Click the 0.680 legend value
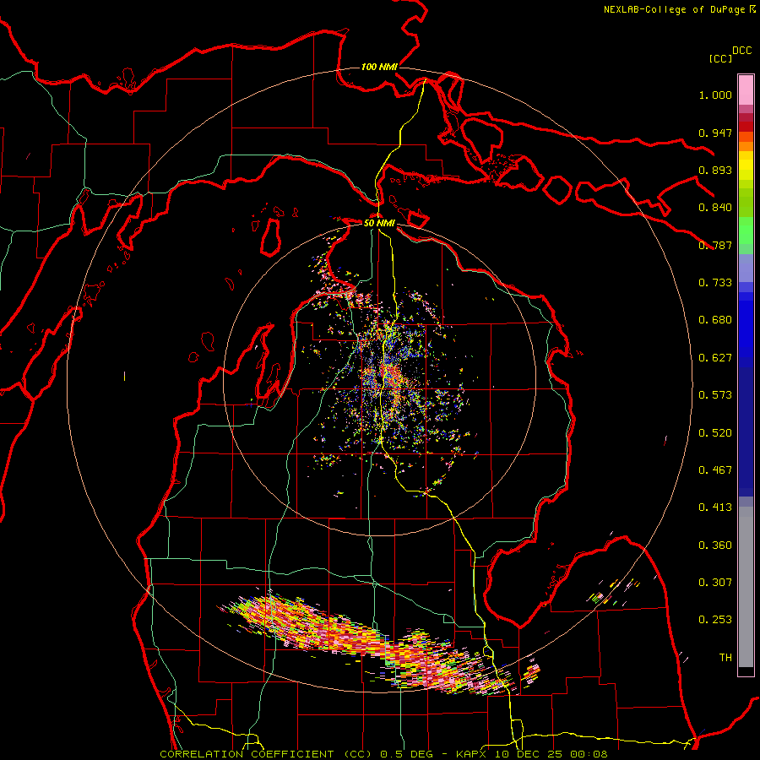The height and width of the screenshot is (760, 760). click(x=715, y=320)
